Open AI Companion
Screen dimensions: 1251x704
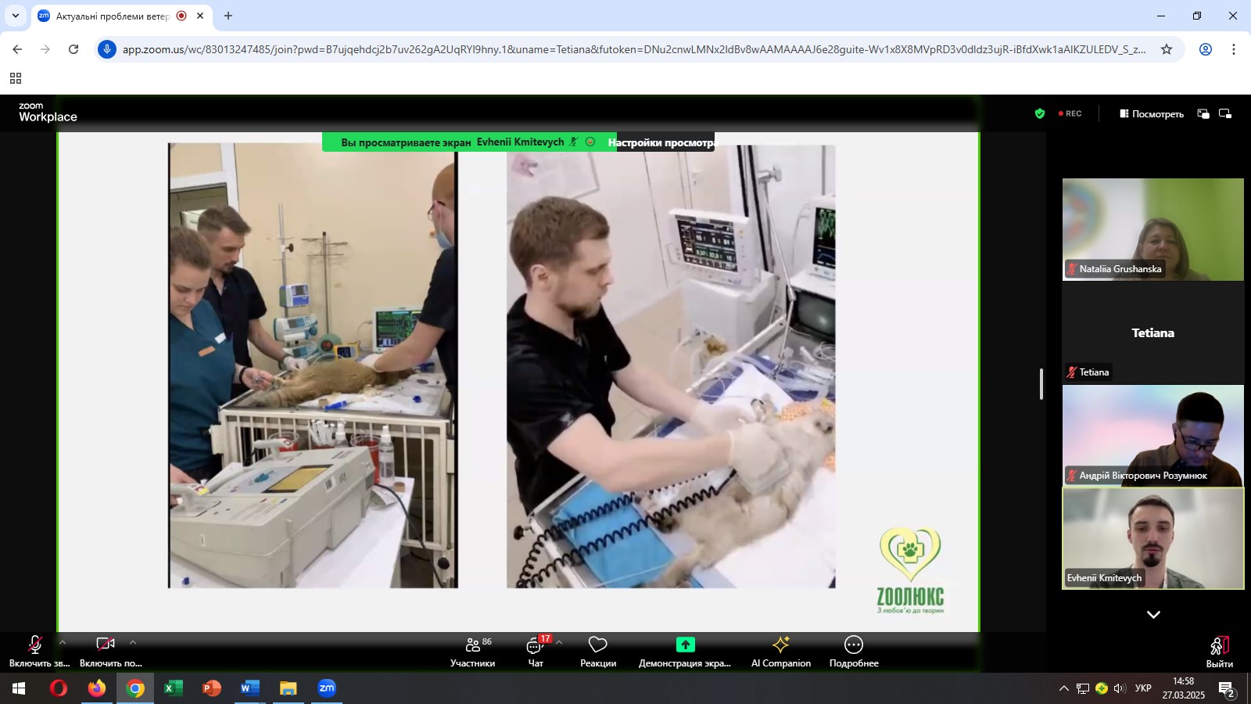pyautogui.click(x=781, y=651)
